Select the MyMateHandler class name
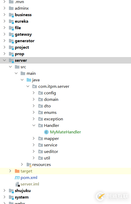 pyautogui.click(x=65, y=132)
